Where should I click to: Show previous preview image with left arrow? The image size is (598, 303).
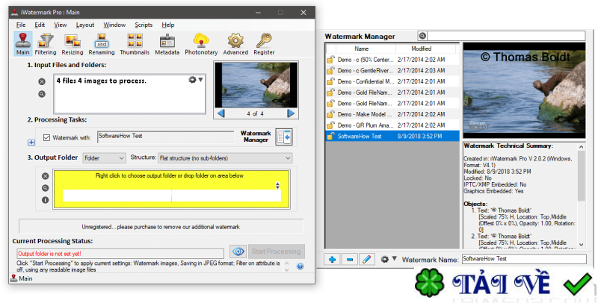[x=221, y=113]
